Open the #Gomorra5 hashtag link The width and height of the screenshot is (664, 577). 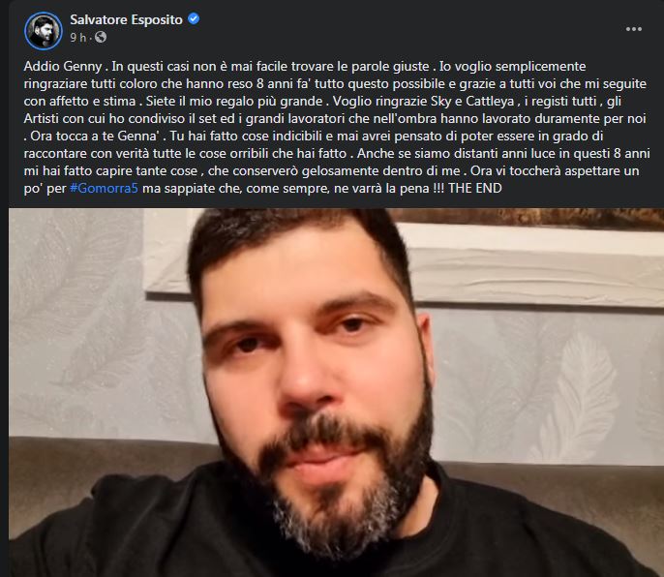[x=104, y=188]
